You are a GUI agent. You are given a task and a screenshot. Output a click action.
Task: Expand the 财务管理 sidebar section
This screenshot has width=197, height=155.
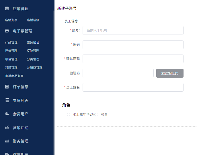click(x=20, y=141)
